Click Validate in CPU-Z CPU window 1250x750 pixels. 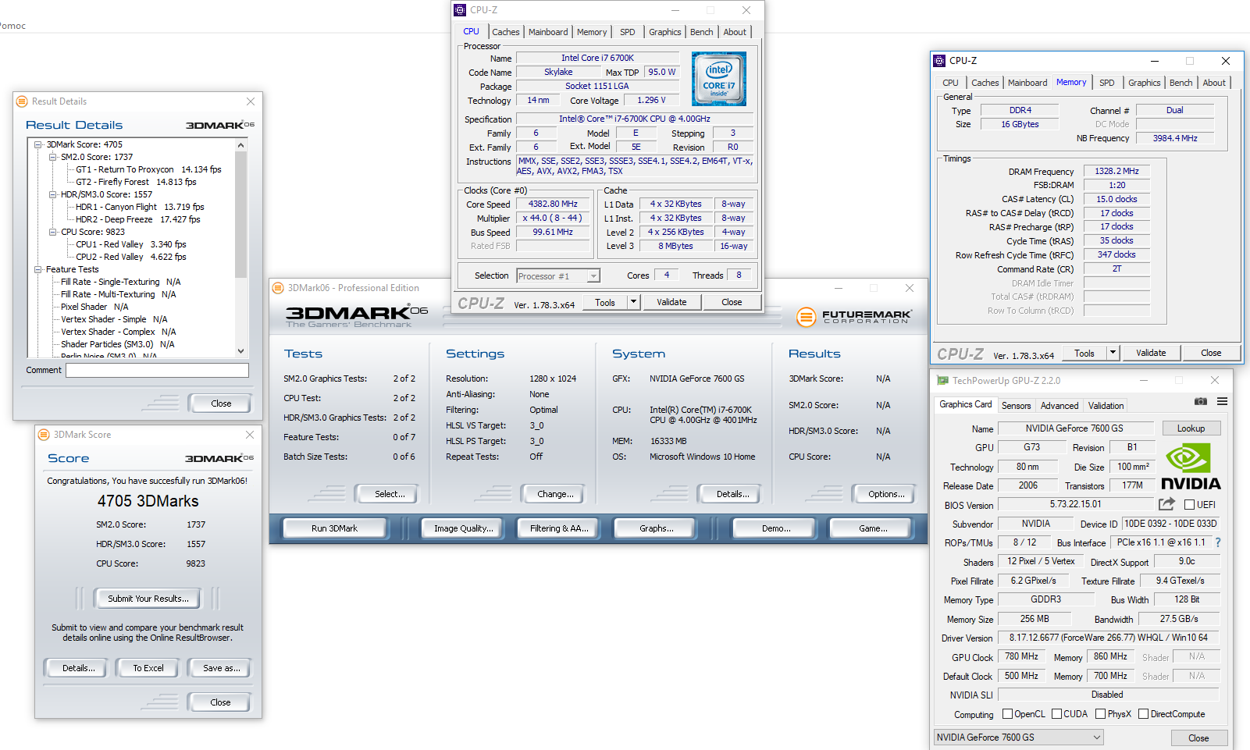pyautogui.click(x=671, y=302)
